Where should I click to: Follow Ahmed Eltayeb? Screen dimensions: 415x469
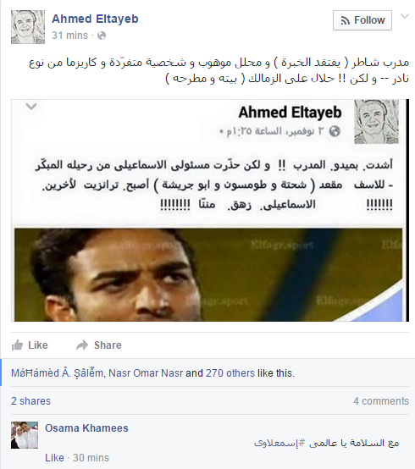click(362, 20)
